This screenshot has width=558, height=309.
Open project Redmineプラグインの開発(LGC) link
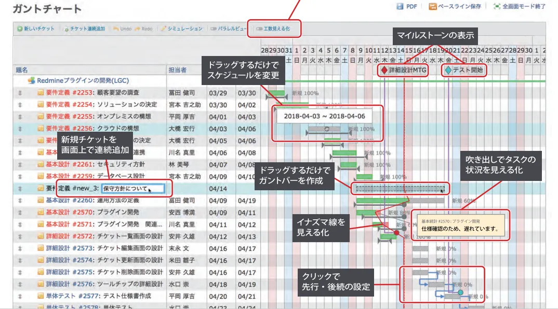pos(83,81)
